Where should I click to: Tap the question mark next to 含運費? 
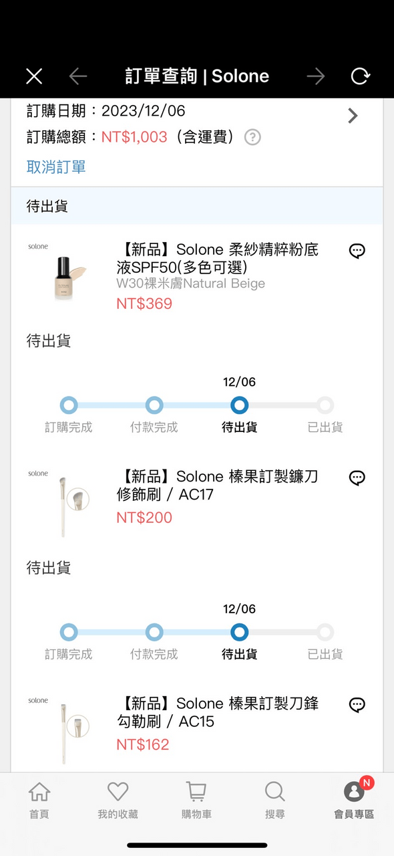252,137
